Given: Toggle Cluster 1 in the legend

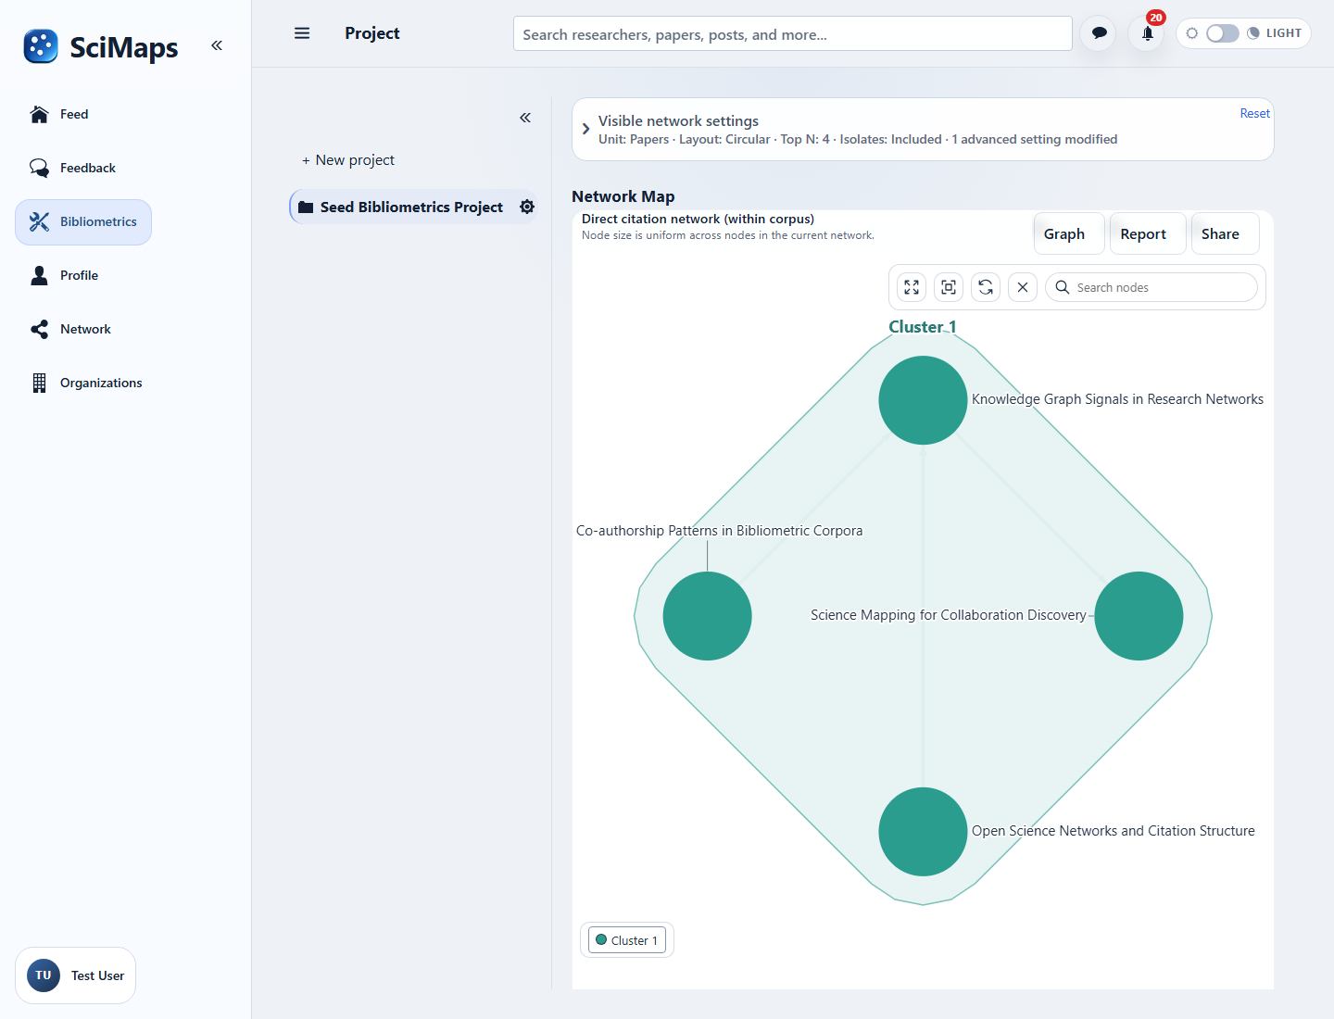Looking at the screenshot, I should click(627, 940).
